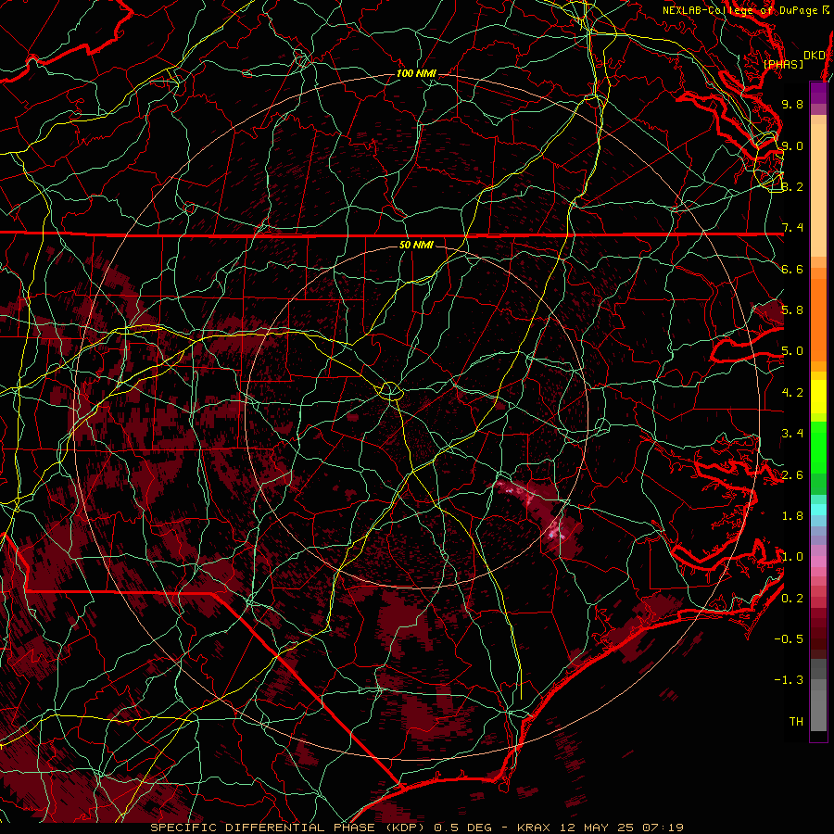Click the pink segment of the color bar
Image resolution: width=834 pixels, height=834 pixels.
tap(818, 562)
